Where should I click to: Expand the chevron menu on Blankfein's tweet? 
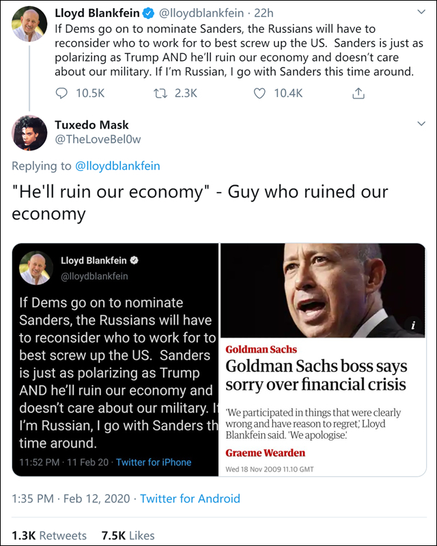[x=421, y=13]
